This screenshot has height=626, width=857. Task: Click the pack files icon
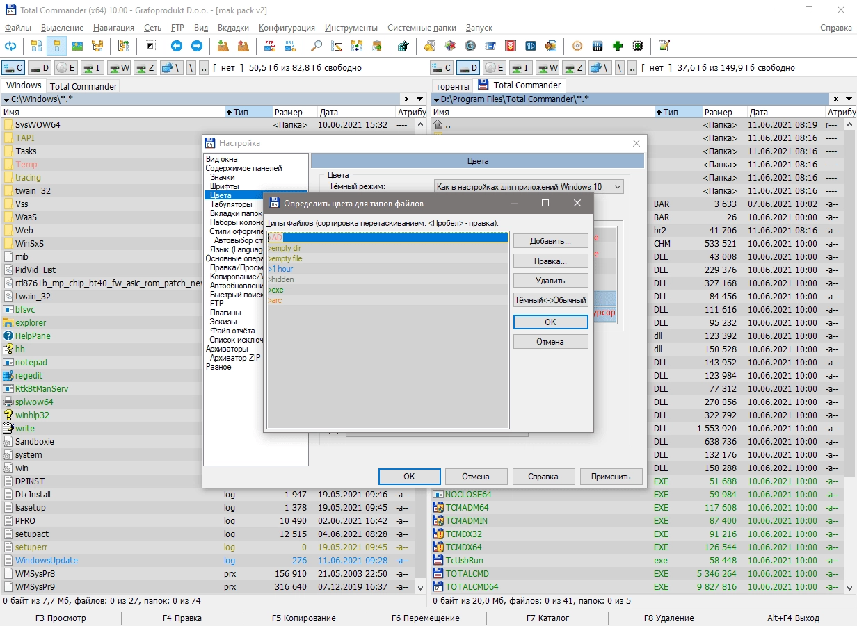click(x=223, y=46)
